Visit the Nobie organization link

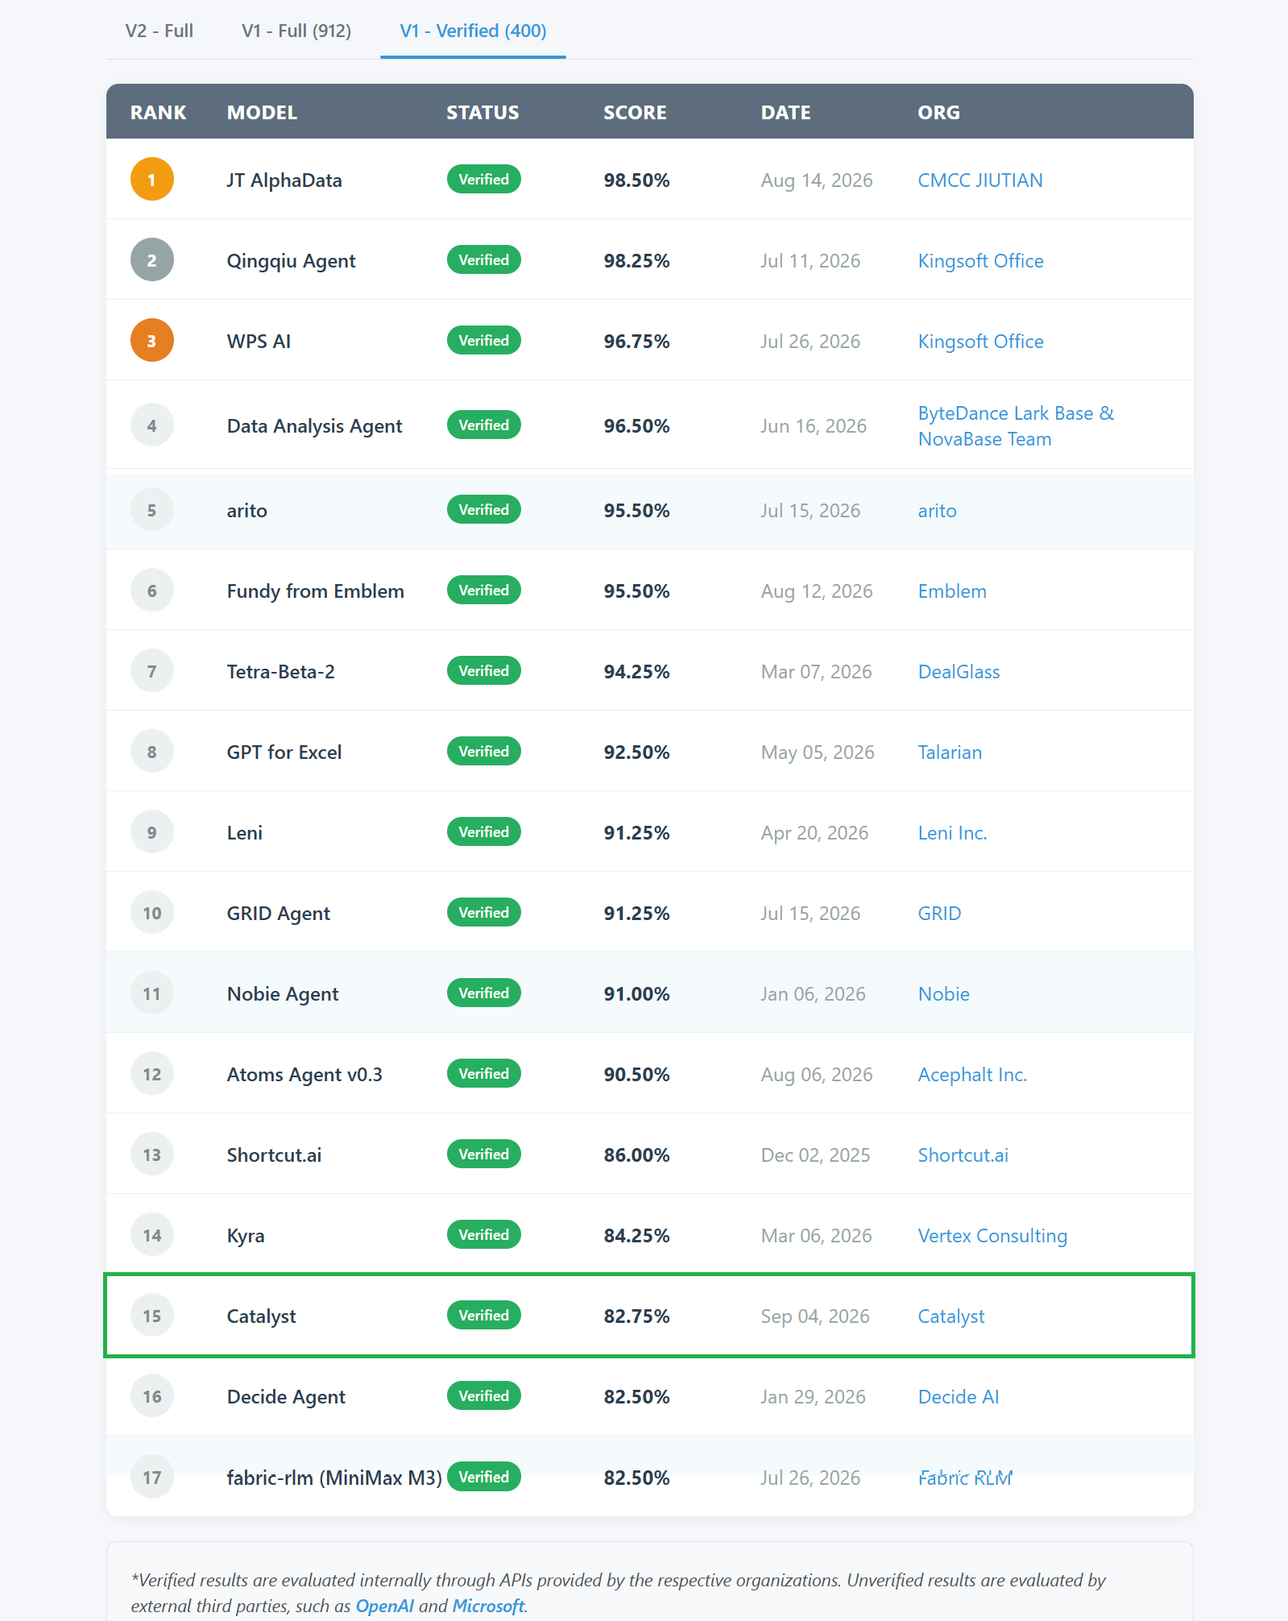pyautogui.click(x=944, y=994)
